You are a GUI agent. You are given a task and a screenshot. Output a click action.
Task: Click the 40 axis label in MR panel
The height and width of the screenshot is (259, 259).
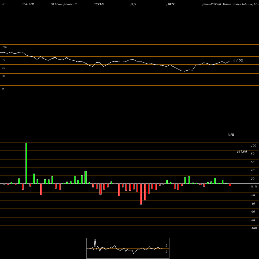[x=253, y=170]
